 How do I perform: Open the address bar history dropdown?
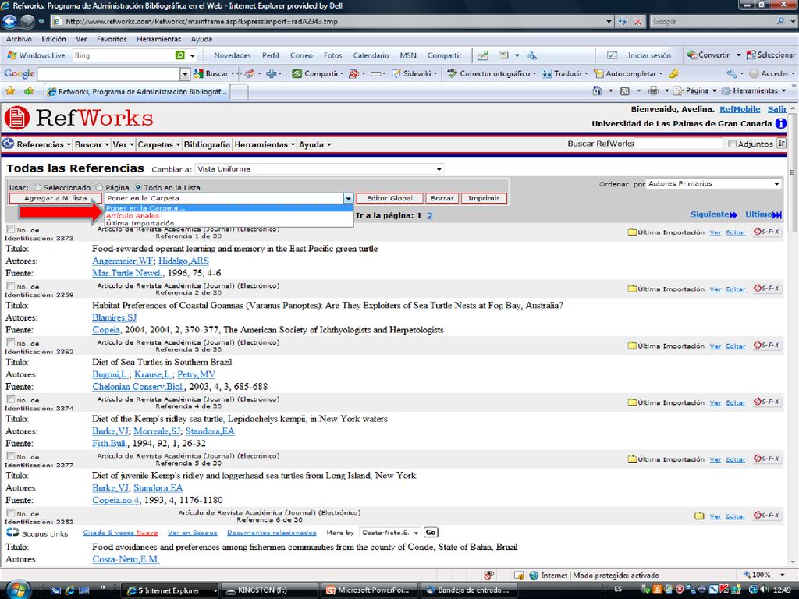point(609,21)
